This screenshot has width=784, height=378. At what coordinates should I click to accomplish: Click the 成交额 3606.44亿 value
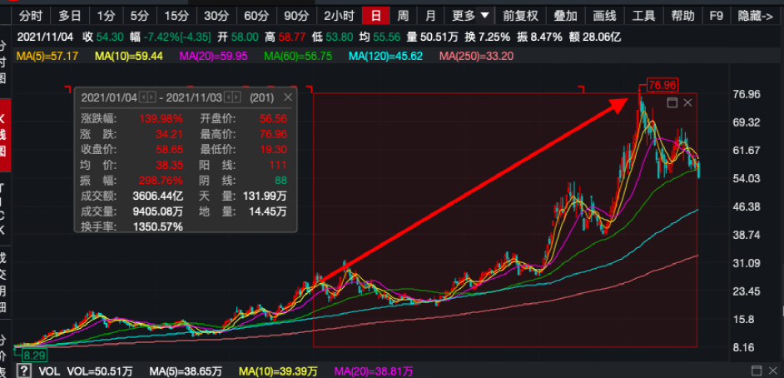[158, 196]
